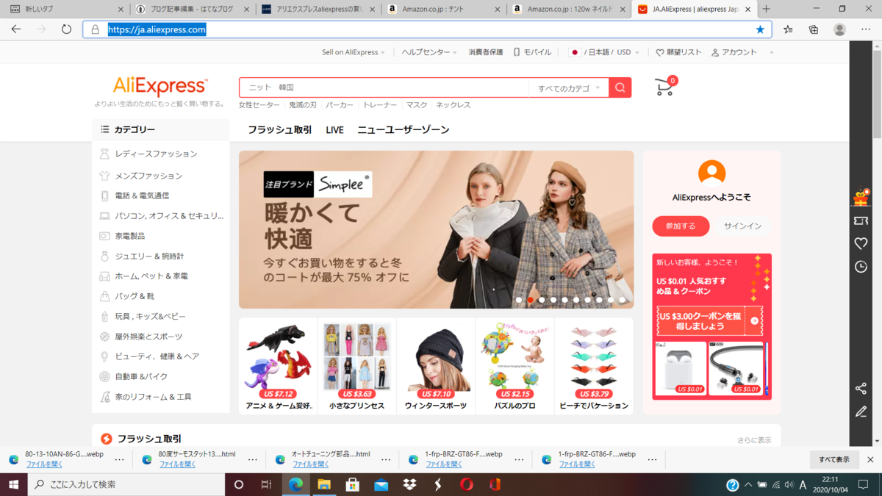Launch File Explorer from the taskbar
The width and height of the screenshot is (882, 496).
[x=324, y=484]
